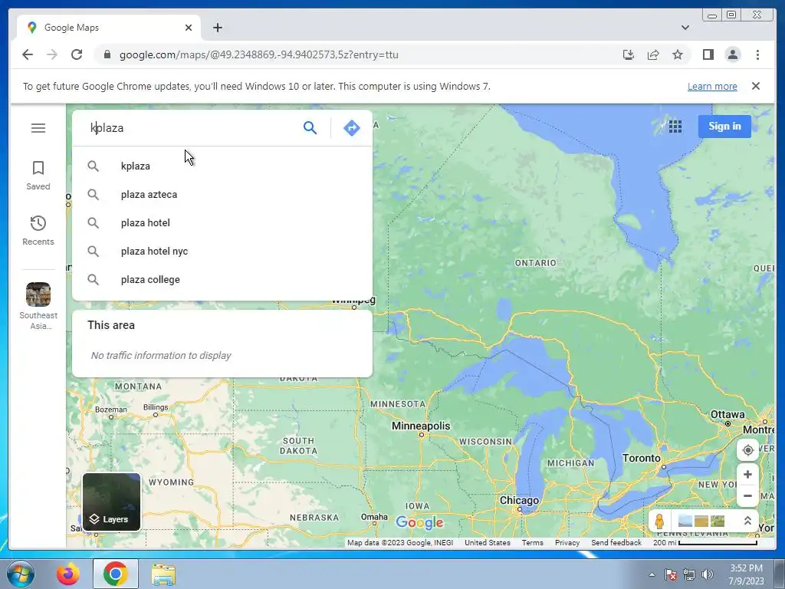The image size is (785, 589).
Task: Click the Sign in button
Action: coord(724,127)
